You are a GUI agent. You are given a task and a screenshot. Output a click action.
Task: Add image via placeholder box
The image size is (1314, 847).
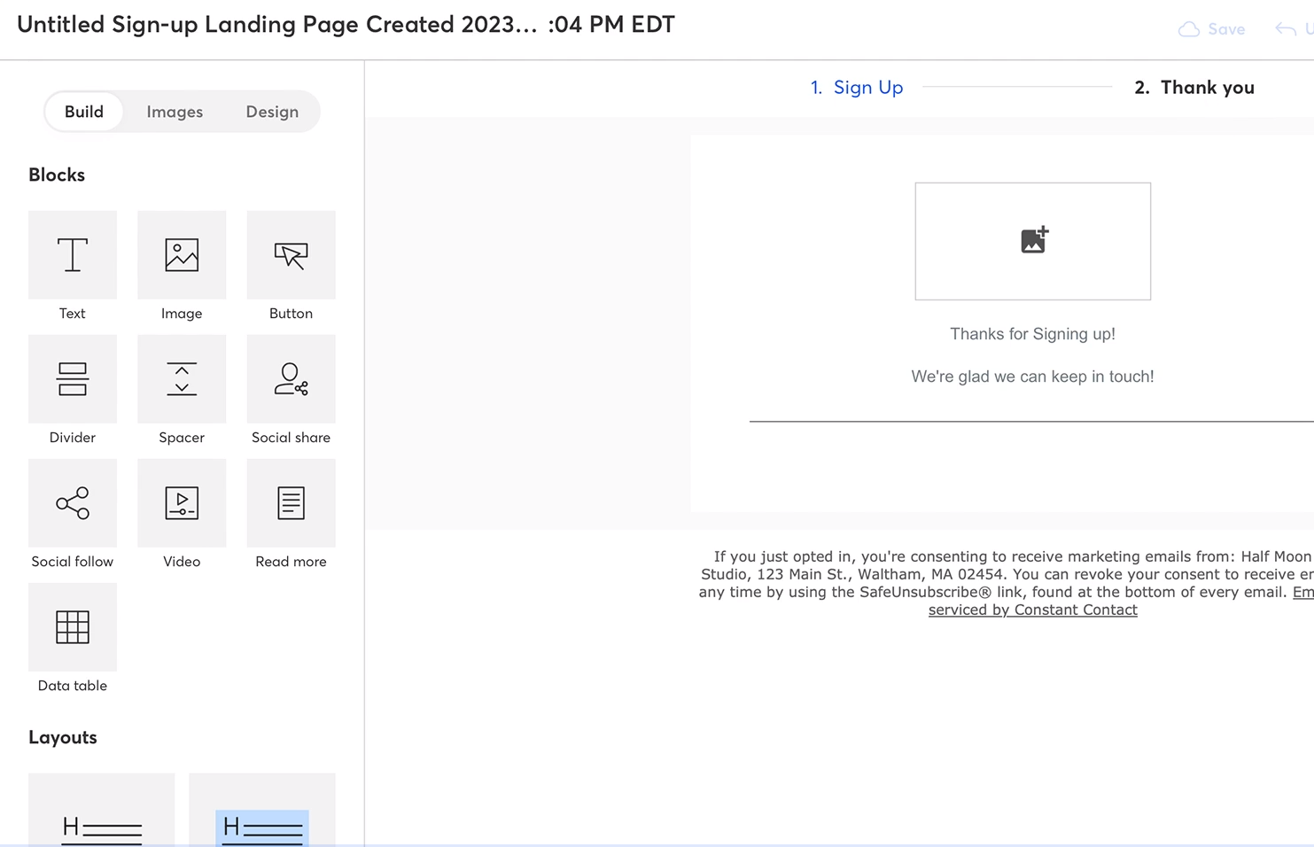1032,241
